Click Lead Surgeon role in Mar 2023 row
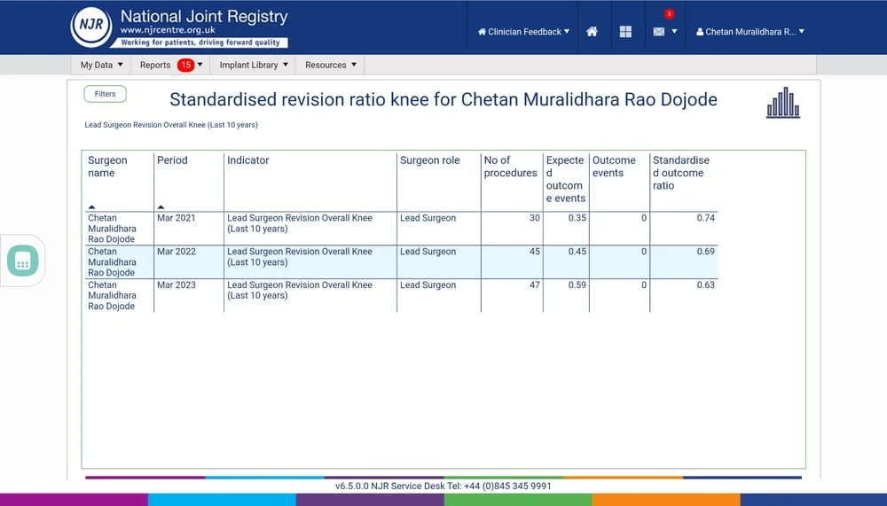Viewport: 887px width, 506px height. pos(428,285)
